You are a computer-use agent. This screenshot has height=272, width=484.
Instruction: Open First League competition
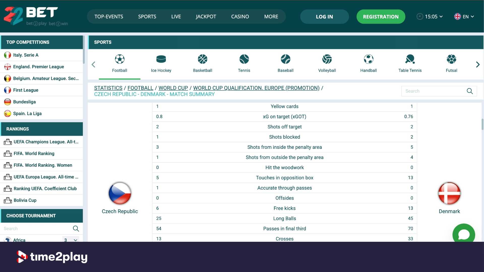tap(42, 90)
